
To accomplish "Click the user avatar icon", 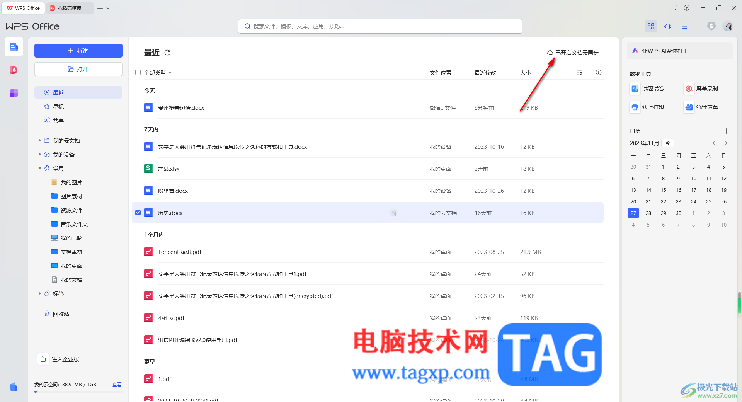I will coord(728,26).
